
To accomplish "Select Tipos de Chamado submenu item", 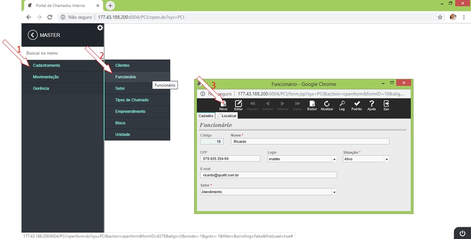I will tap(137, 100).
